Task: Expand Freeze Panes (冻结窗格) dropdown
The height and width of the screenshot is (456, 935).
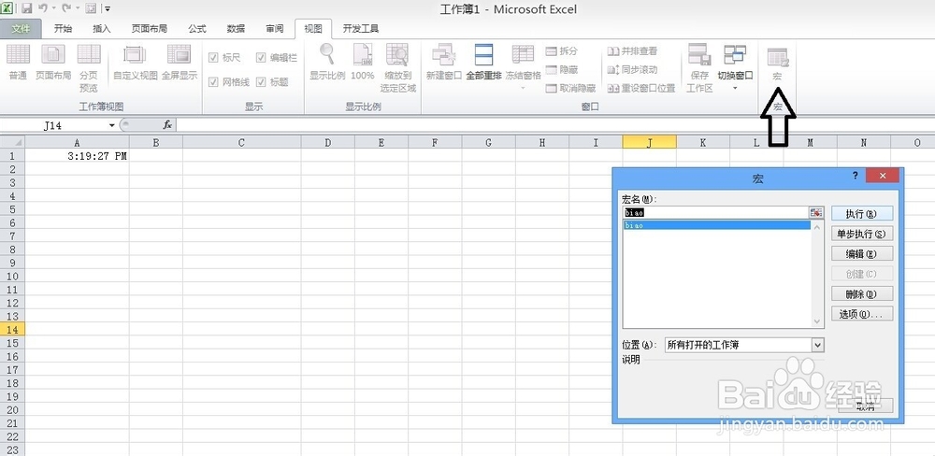Action: pyautogui.click(x=523, y=88)
